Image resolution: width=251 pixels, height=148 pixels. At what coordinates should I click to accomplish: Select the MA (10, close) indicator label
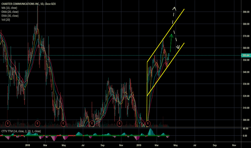point(9,8)
